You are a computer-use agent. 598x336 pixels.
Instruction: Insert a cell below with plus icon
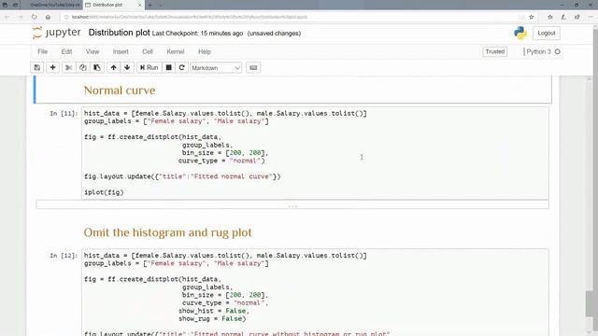coord(52,67)
